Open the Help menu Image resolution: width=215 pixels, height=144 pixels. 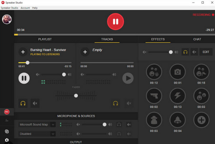click(x=35, y=8)
